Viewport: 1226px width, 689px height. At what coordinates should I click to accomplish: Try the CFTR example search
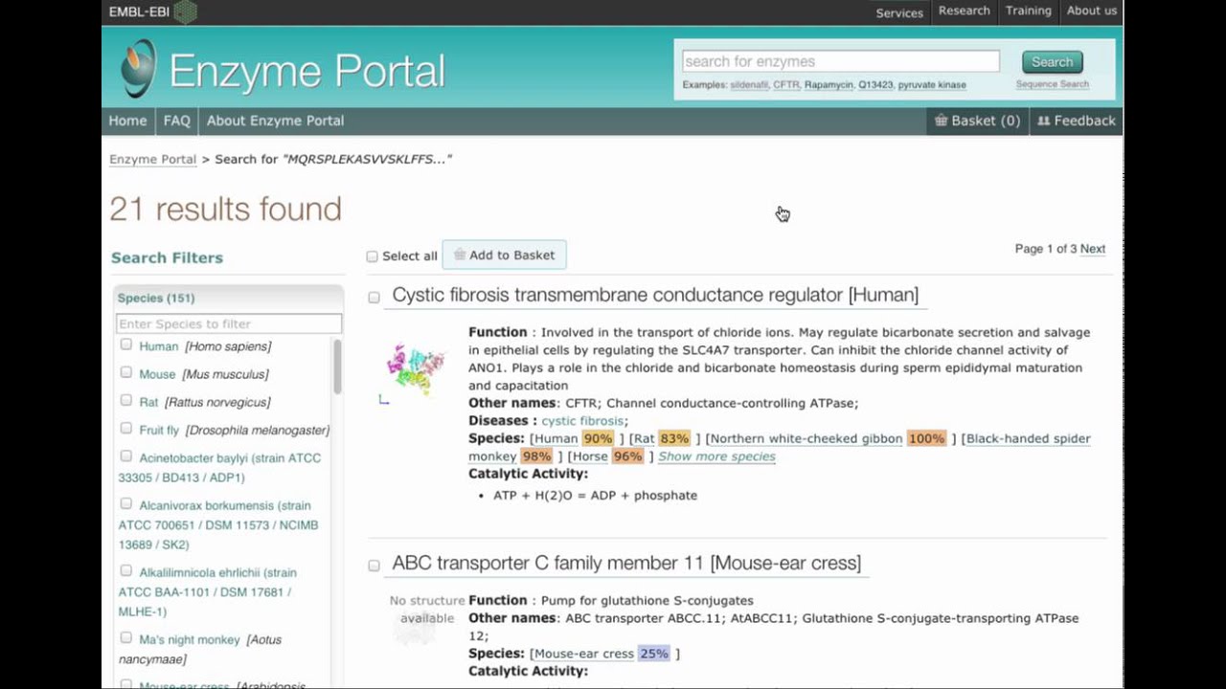click(786, 85)
